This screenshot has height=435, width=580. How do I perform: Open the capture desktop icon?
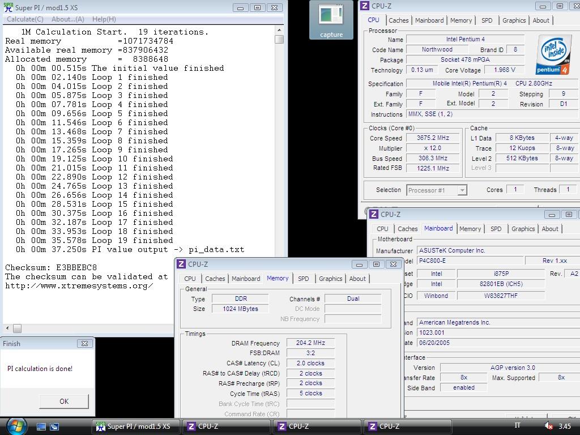click(x=331, y=20)
